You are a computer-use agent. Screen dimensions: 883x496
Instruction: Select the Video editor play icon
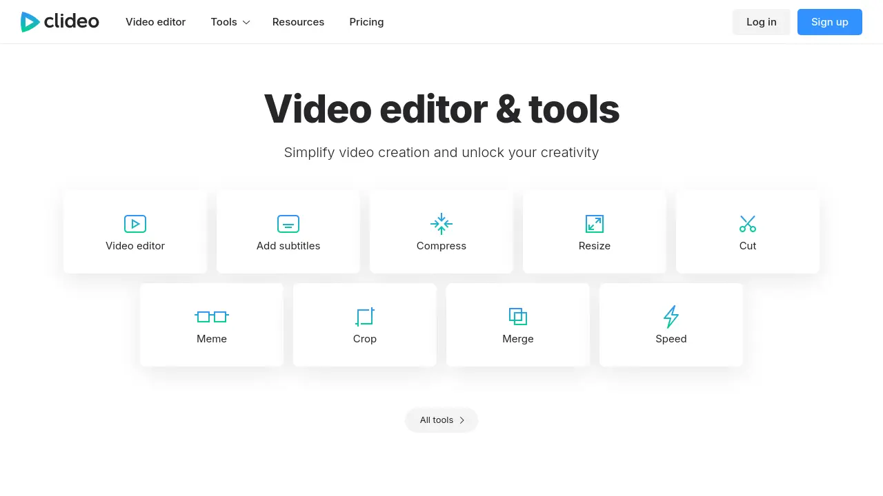tap(135, 224)
